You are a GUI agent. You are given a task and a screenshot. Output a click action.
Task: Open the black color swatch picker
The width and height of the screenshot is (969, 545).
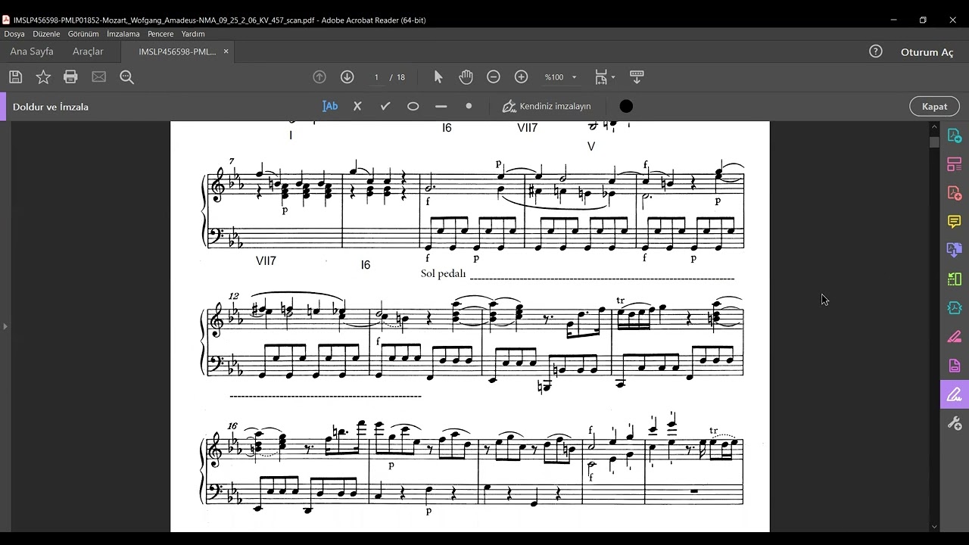pyautogui.click(x=626, y=106)
